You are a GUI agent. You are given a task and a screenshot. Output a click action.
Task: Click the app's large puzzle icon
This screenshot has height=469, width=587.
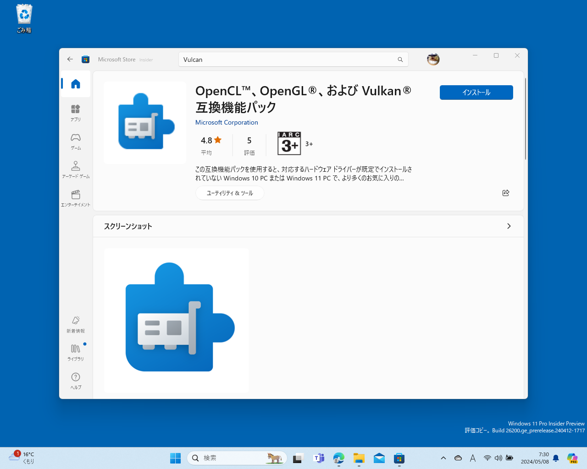coord(145,123)
